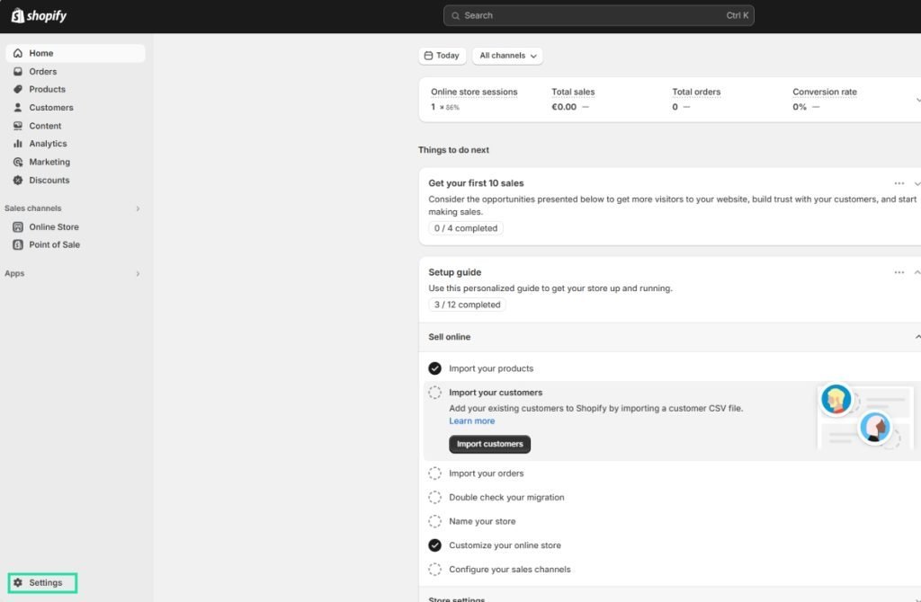Click the Customers person icon
The height and width of the screenshot is (602, 921).
point(18,108)
